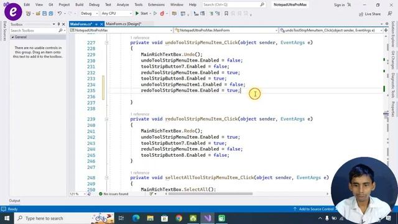Click the Search (Ctrl+Q) box
This screenshot has height=224, width=398.
point(234,4)
